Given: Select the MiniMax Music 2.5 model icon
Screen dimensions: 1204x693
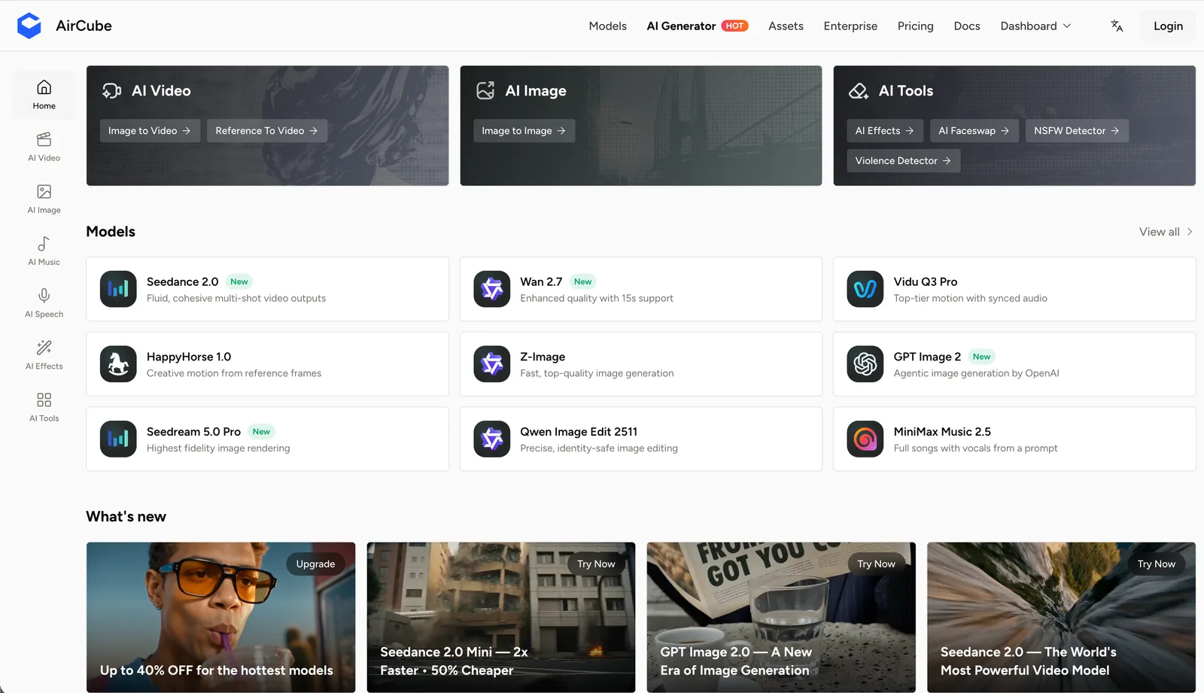Looking at the screenshot, I should tap(865, 439).
